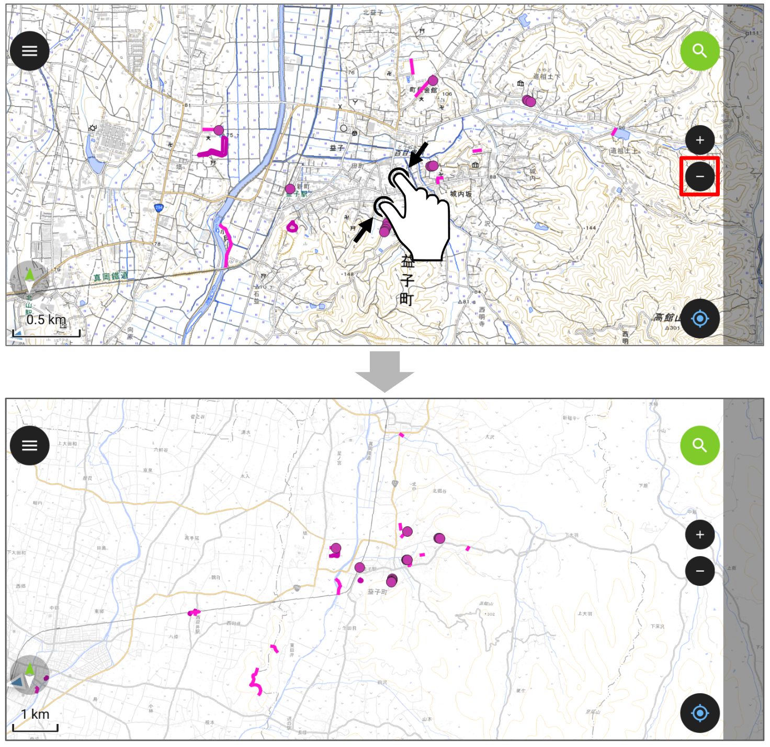Select purple marker near 町民会館 label
The image size is (770, 747).
pyautogui.click(x=433, y=81)
